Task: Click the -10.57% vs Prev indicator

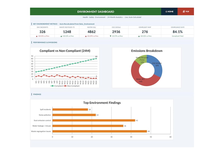Action: click(x=116, y=36)
